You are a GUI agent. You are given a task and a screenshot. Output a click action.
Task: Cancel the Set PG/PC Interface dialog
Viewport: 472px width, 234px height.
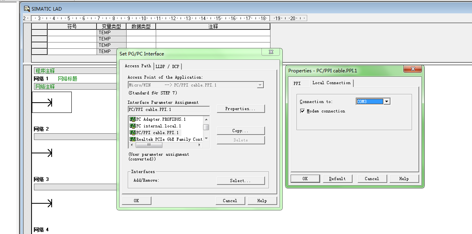230,201
